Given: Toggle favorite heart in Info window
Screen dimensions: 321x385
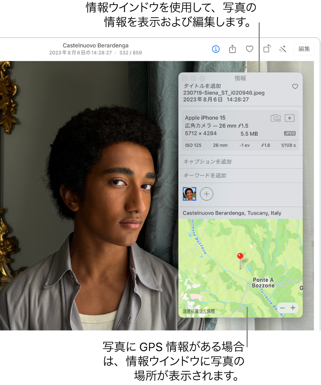Looking at the screenshot, I should coord(295,86).
